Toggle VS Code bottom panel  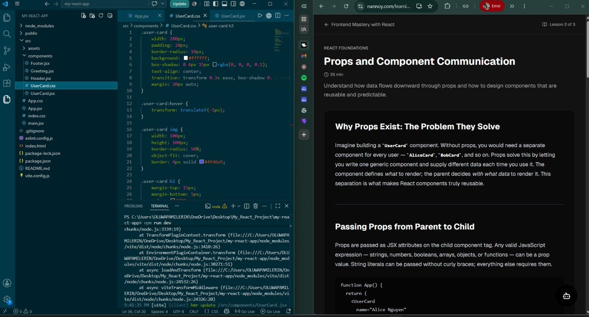(224, 4)
